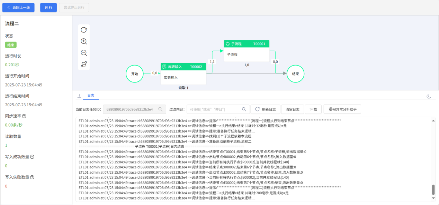Zoom in on the flow canvas

pos(84,41)
